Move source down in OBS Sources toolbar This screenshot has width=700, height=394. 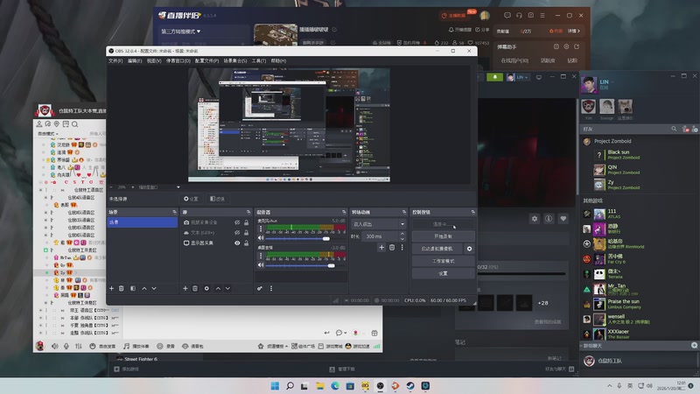tap(227, 289)
